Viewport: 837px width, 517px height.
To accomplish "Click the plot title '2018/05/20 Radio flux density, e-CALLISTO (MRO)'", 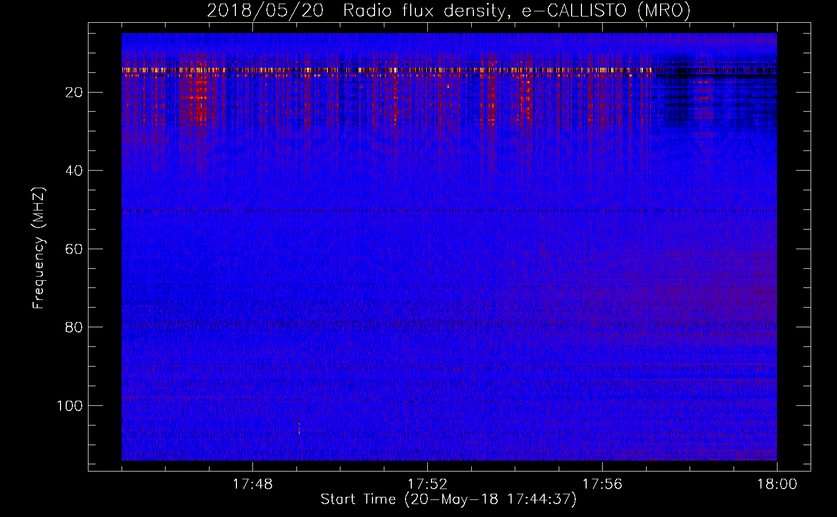I will [449, 10].
